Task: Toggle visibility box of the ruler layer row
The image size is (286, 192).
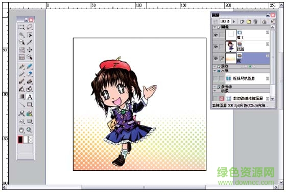Action: 216,78
